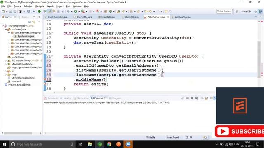Click Collapse All icon in Package Explorer
This screenshot has height=148, width=264.
coord(29,22)
